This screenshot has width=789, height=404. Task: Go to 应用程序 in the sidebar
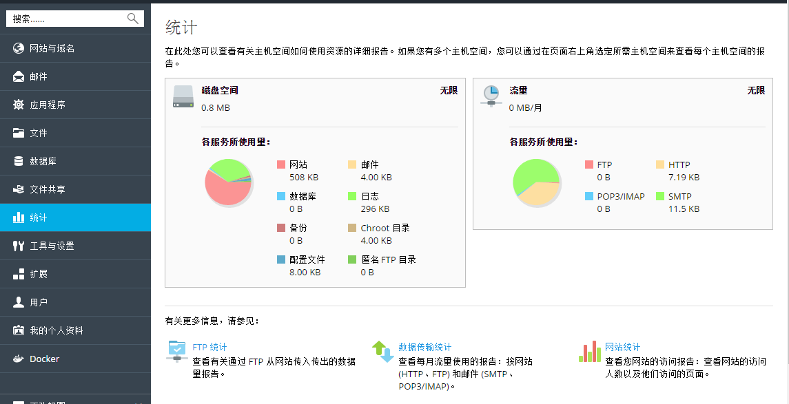76,105
